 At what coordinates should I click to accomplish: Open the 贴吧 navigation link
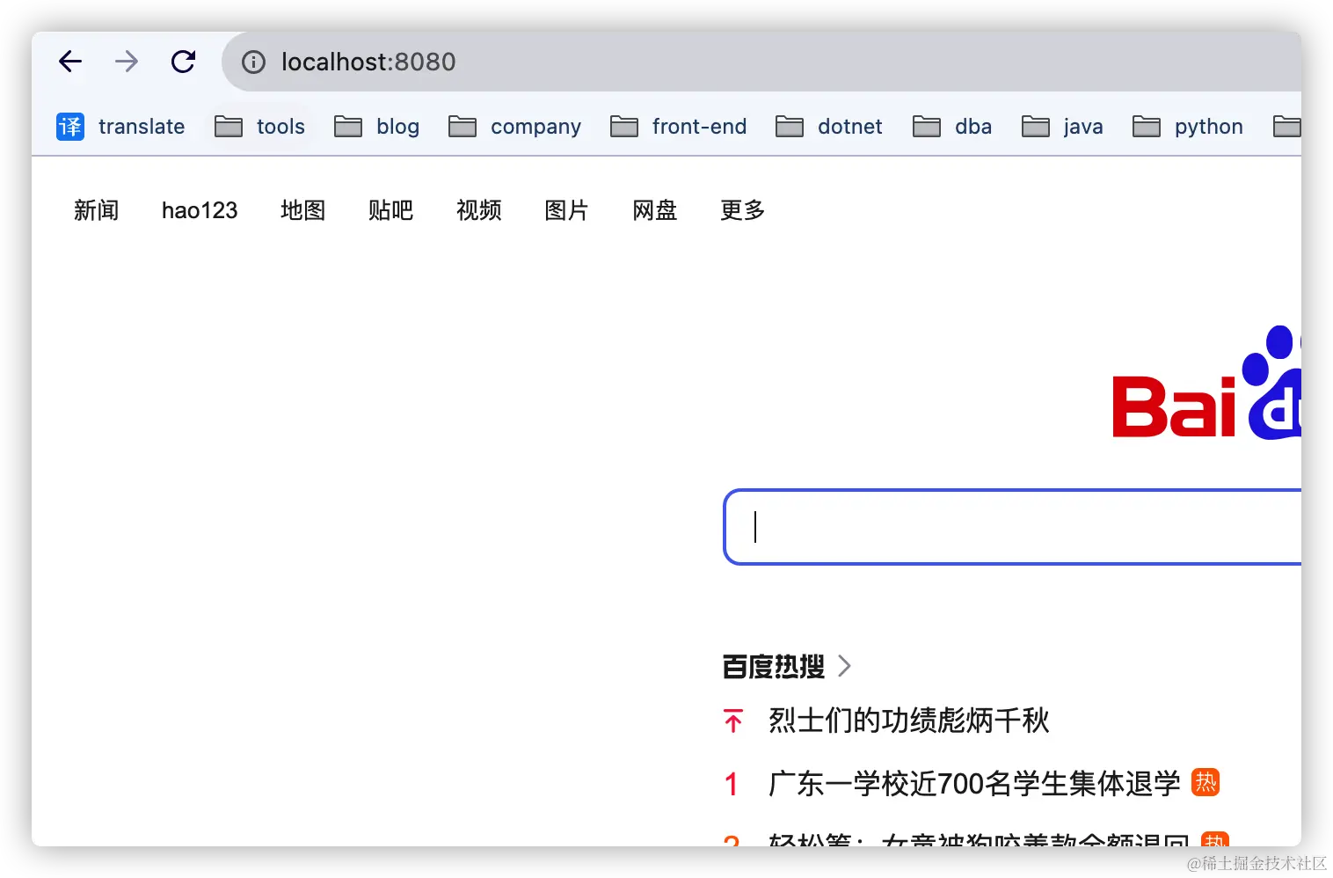click(x=390, y=210)
